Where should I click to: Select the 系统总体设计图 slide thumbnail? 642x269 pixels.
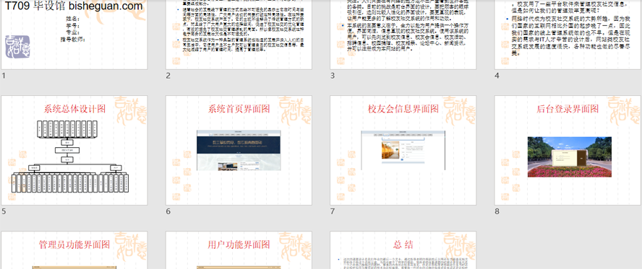74,150
